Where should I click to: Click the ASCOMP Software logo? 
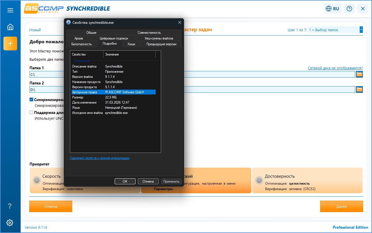click(x=44, y=8)
